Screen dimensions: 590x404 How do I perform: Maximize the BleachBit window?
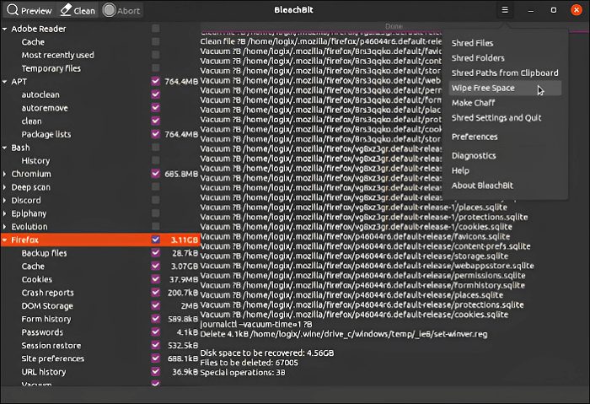pos(553,10)
